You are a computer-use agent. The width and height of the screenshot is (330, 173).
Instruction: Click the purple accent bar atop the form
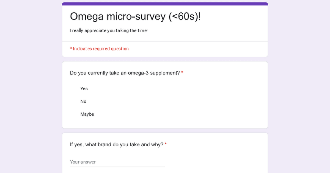[x=165, y=4]
